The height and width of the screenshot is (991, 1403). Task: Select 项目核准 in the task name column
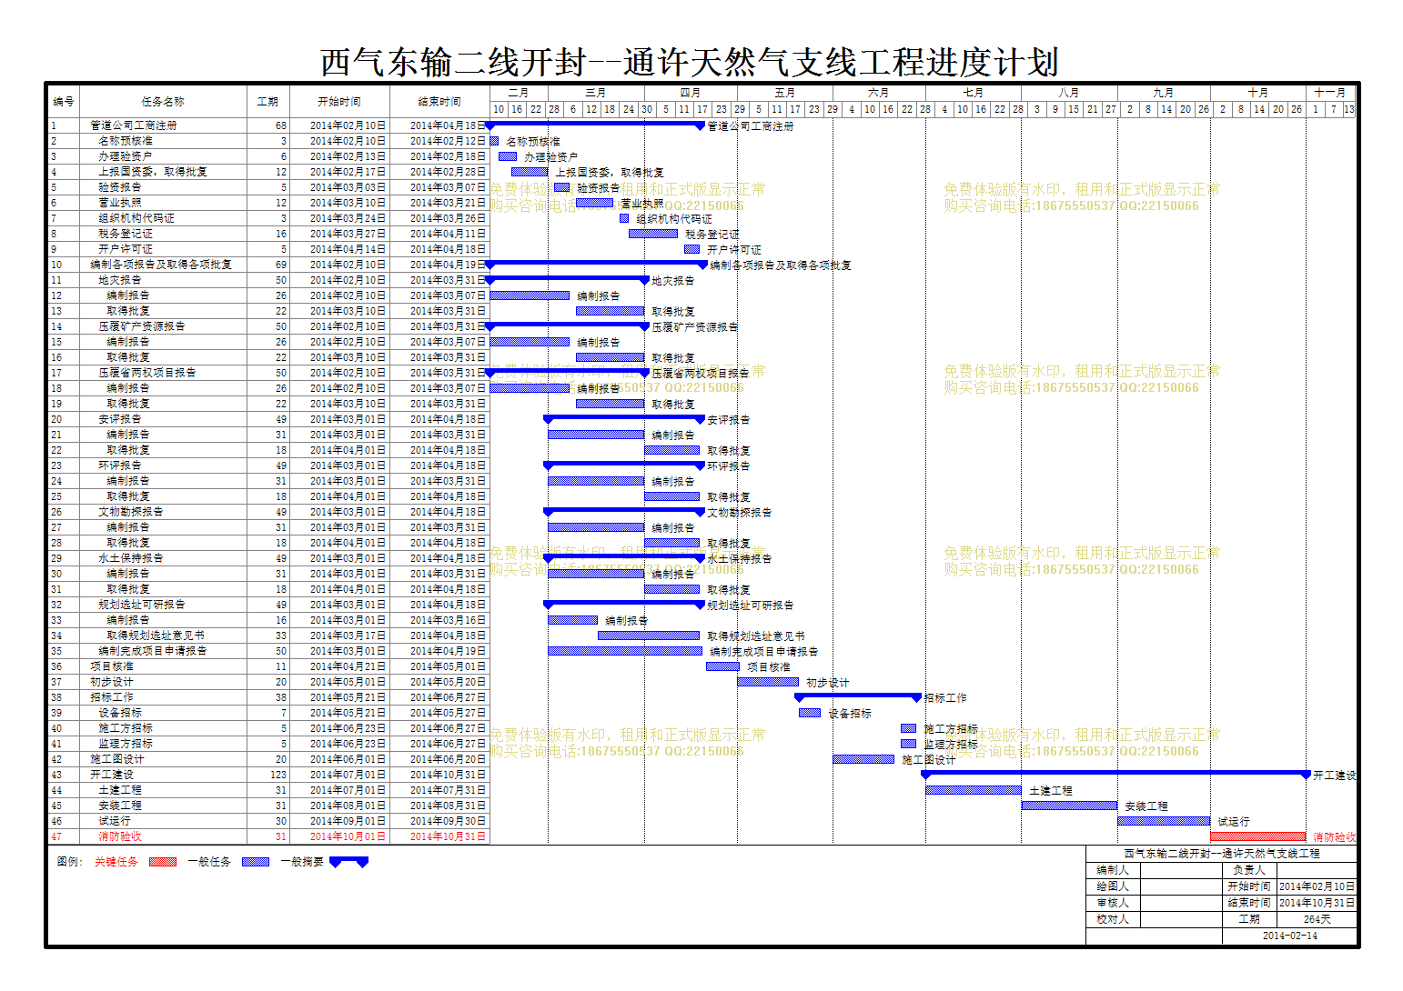point(112,666)
